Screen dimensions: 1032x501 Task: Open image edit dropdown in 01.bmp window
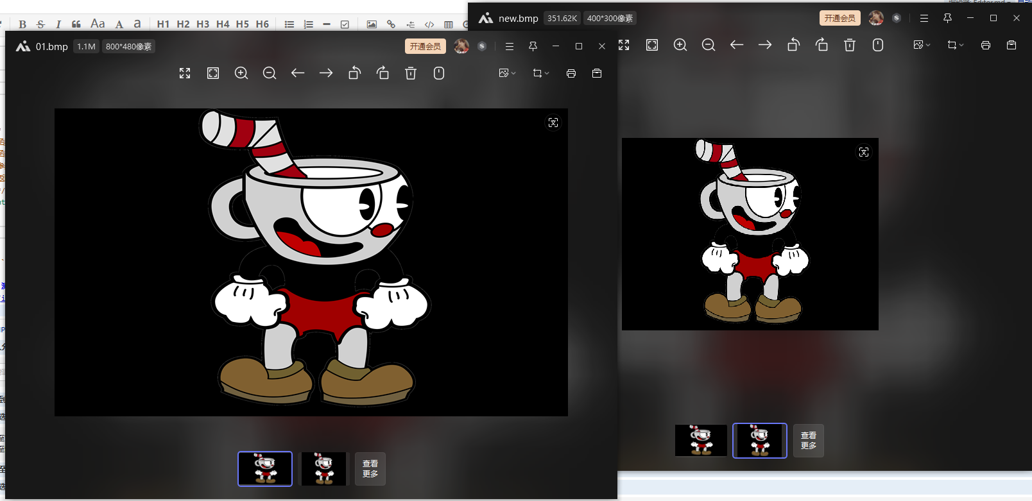point(507,73)
